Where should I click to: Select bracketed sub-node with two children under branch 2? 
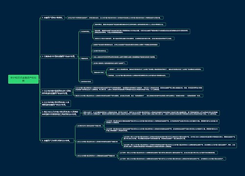pos(99,72)
